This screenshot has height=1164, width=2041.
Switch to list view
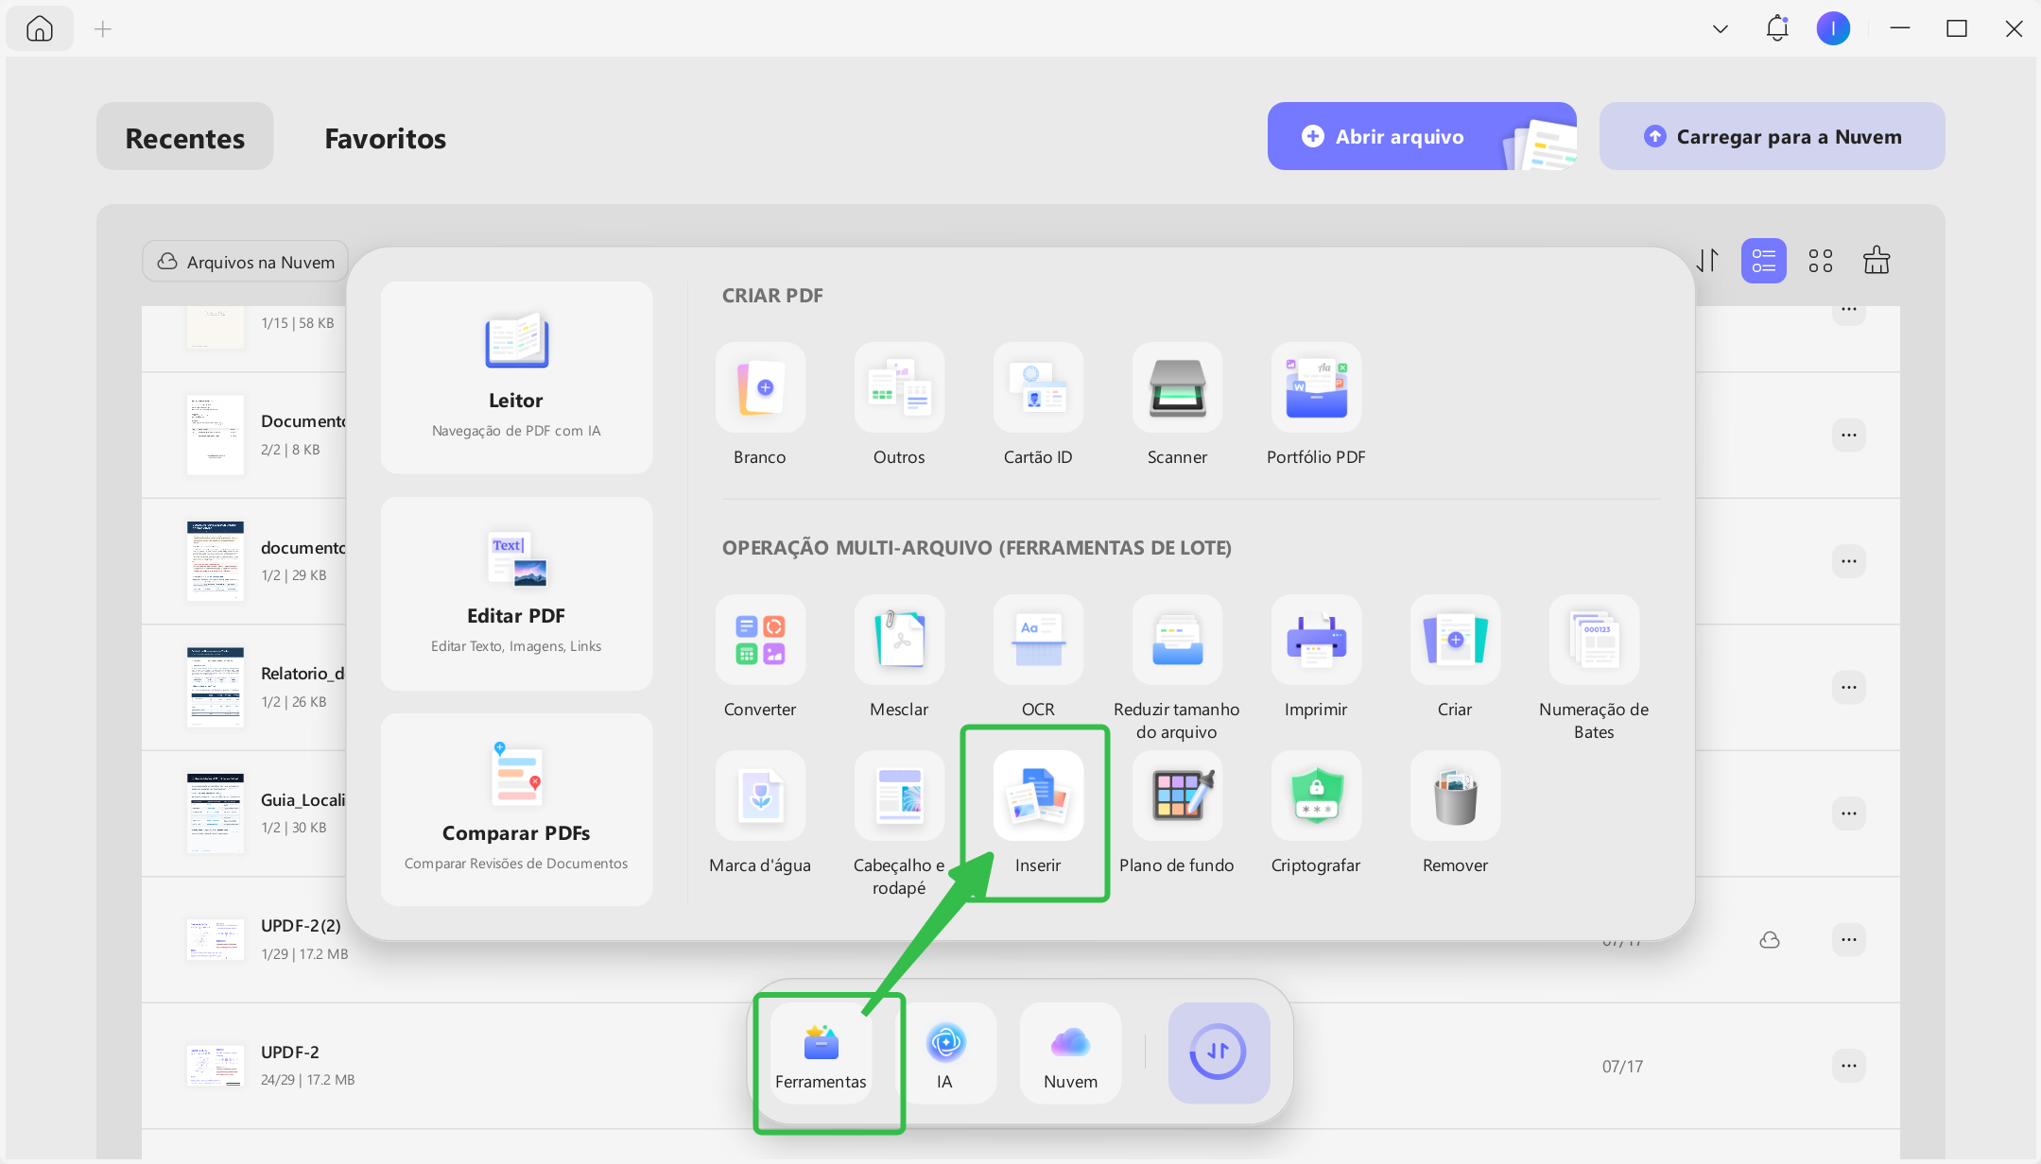point(1764,261)
